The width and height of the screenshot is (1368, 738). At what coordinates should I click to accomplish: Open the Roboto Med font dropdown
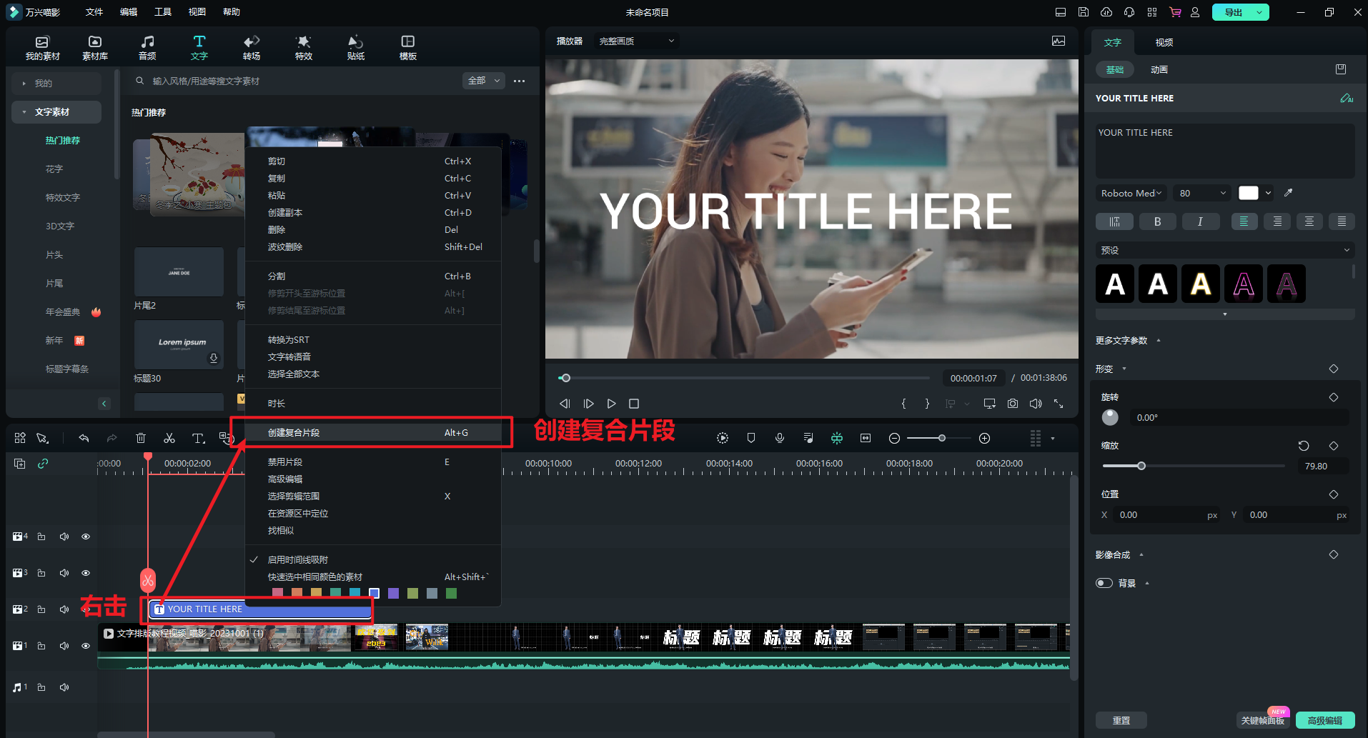click(x=1131, y=193)
